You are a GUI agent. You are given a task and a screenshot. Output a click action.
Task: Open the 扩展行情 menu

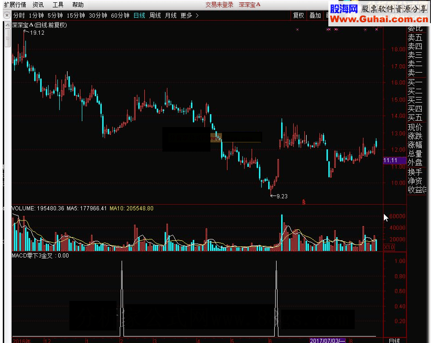tap(15, 5)
